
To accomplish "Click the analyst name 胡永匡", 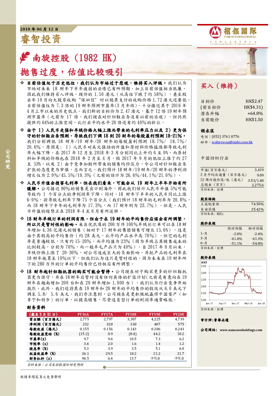I will pyautogui.click(x=207, y=131).
